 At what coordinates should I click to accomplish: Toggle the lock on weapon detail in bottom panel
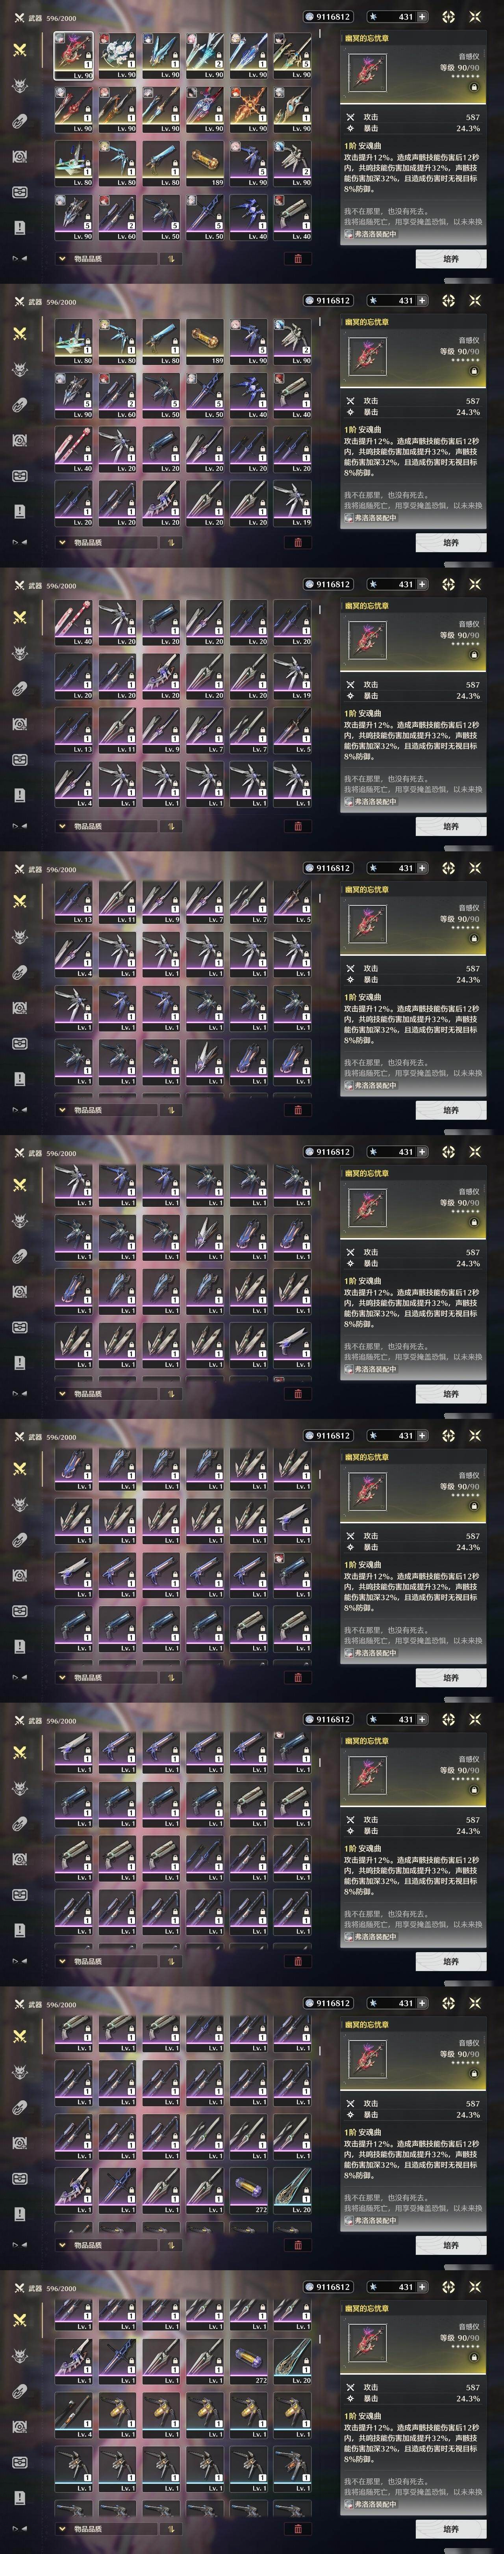(473, 2358)
